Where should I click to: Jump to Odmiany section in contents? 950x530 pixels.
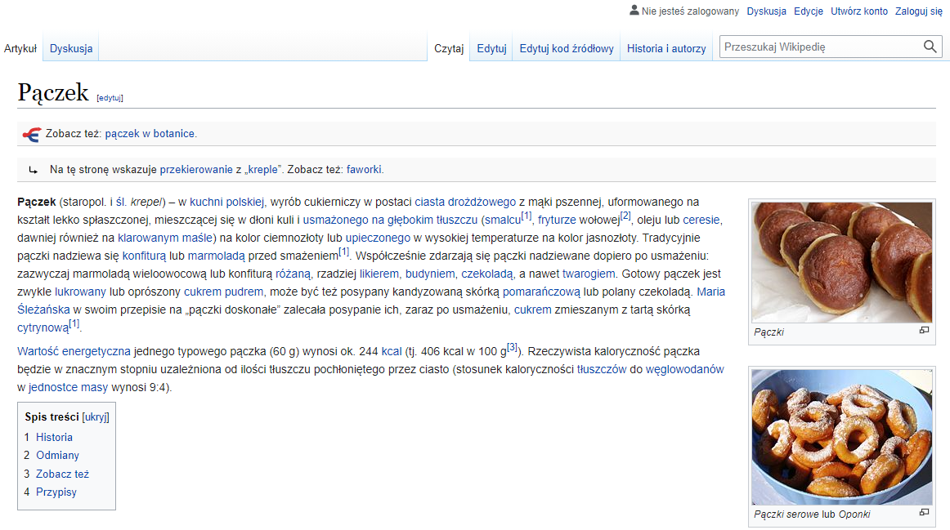point(57,455)
